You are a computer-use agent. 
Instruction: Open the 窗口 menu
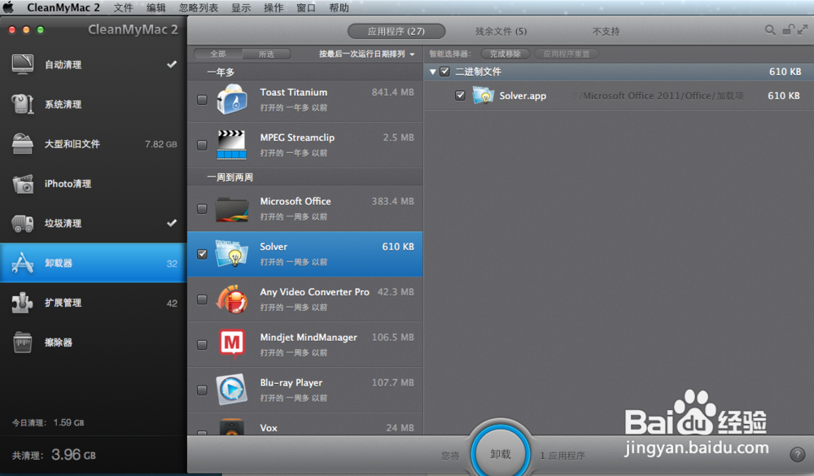(306, 8)
